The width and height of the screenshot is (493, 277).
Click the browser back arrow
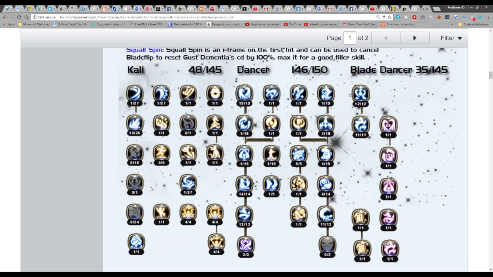(5, 17)
